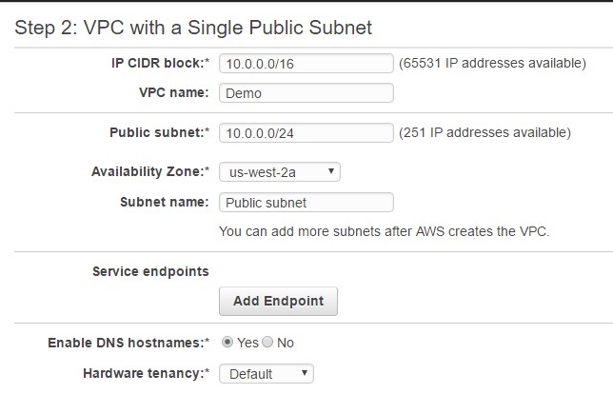This screenshot has height=394, width=613.
Task: Click the No label for DNS hostnames
Action: click(x=286, y=343)
